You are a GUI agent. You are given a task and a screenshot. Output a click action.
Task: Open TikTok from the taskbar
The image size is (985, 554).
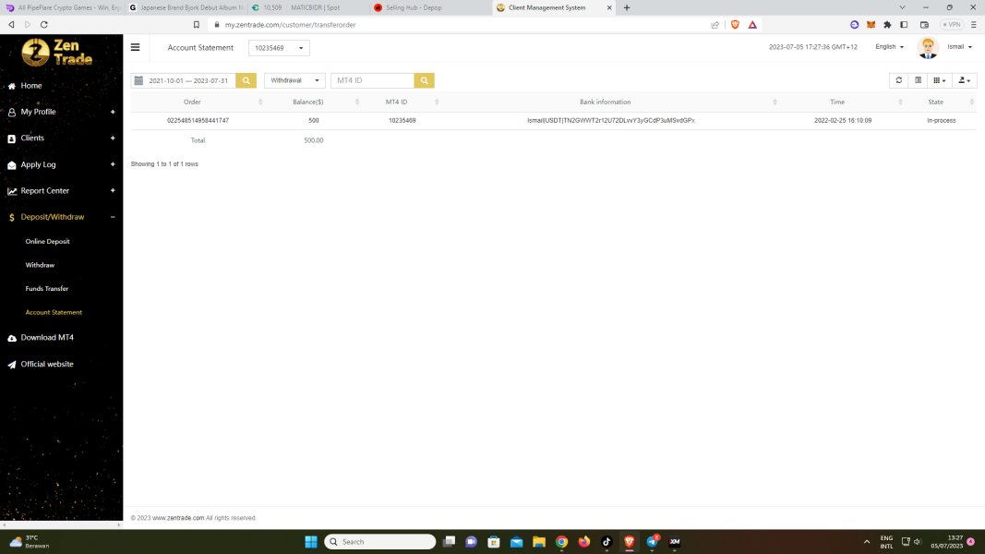(x=607, y=541)
